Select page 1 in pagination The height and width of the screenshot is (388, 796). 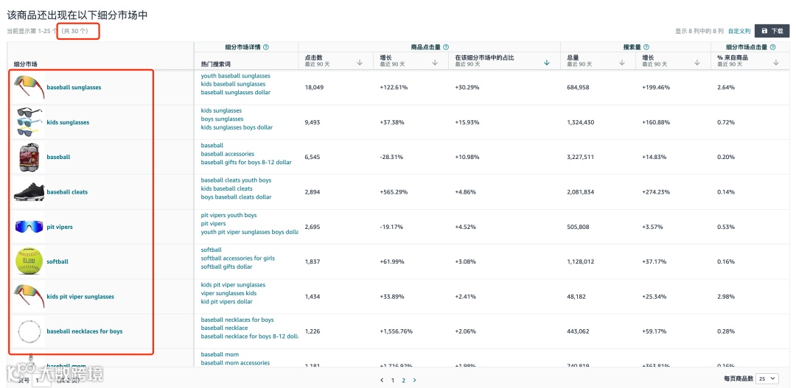coord(393,380)
